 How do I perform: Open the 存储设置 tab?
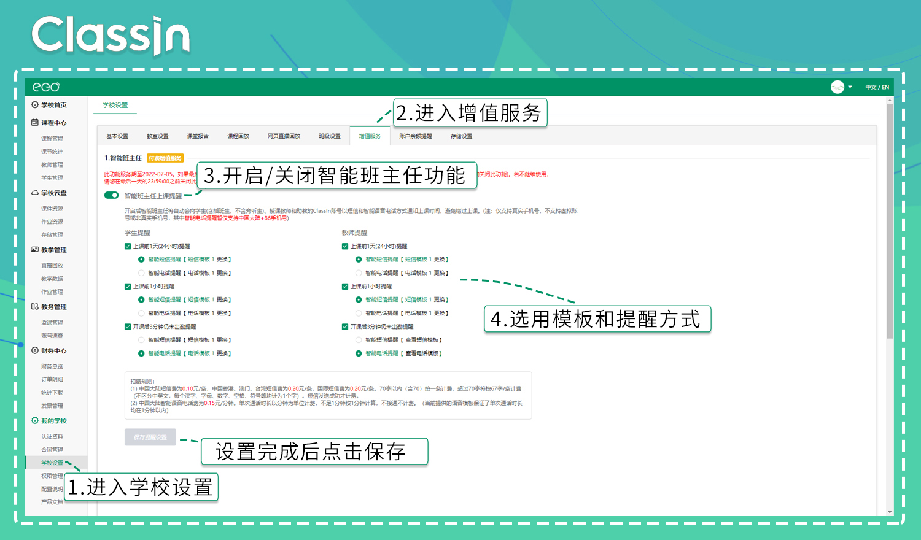tap(461, 136)
